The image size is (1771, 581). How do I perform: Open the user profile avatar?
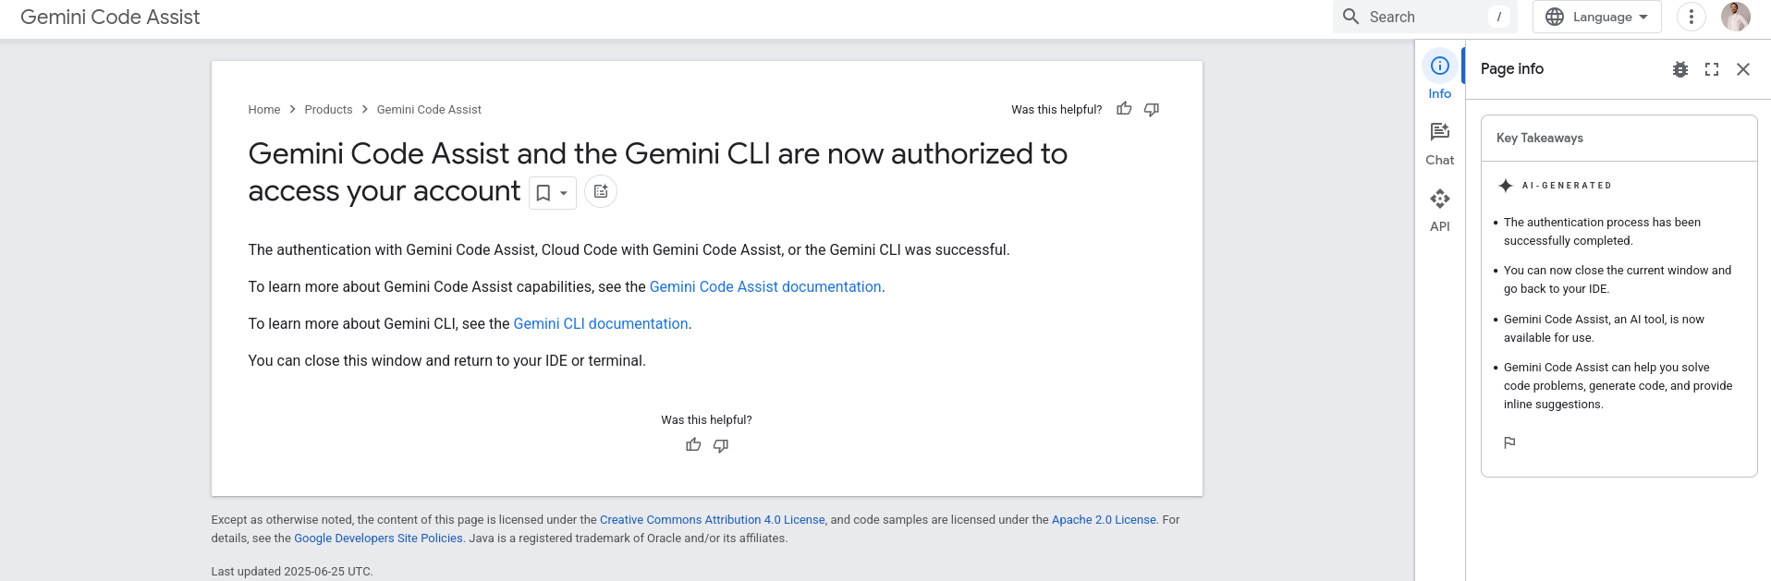1735,17
